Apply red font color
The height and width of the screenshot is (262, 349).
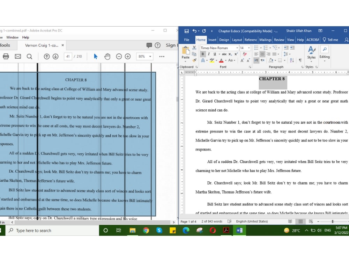[221, 60]
